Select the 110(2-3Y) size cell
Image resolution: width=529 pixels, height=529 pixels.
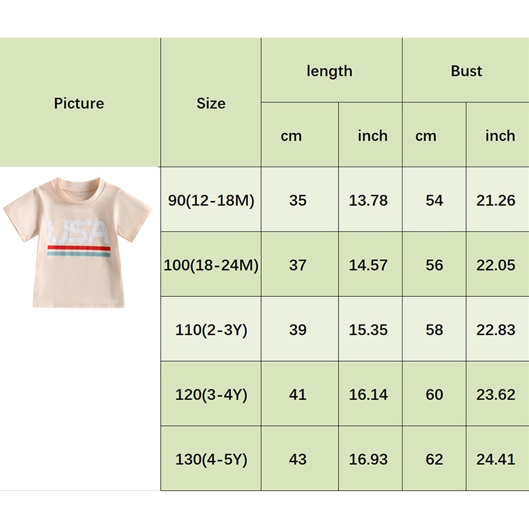211,330
